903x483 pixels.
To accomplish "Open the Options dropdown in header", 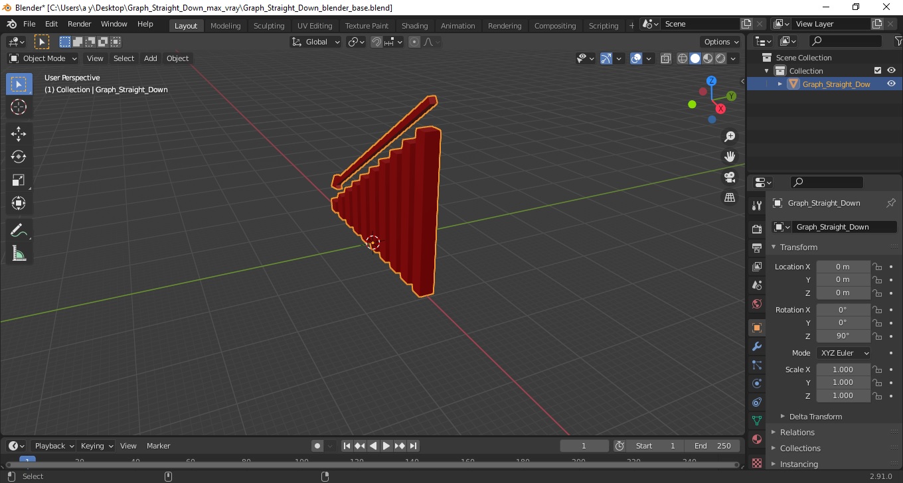I will pos(722,42).
